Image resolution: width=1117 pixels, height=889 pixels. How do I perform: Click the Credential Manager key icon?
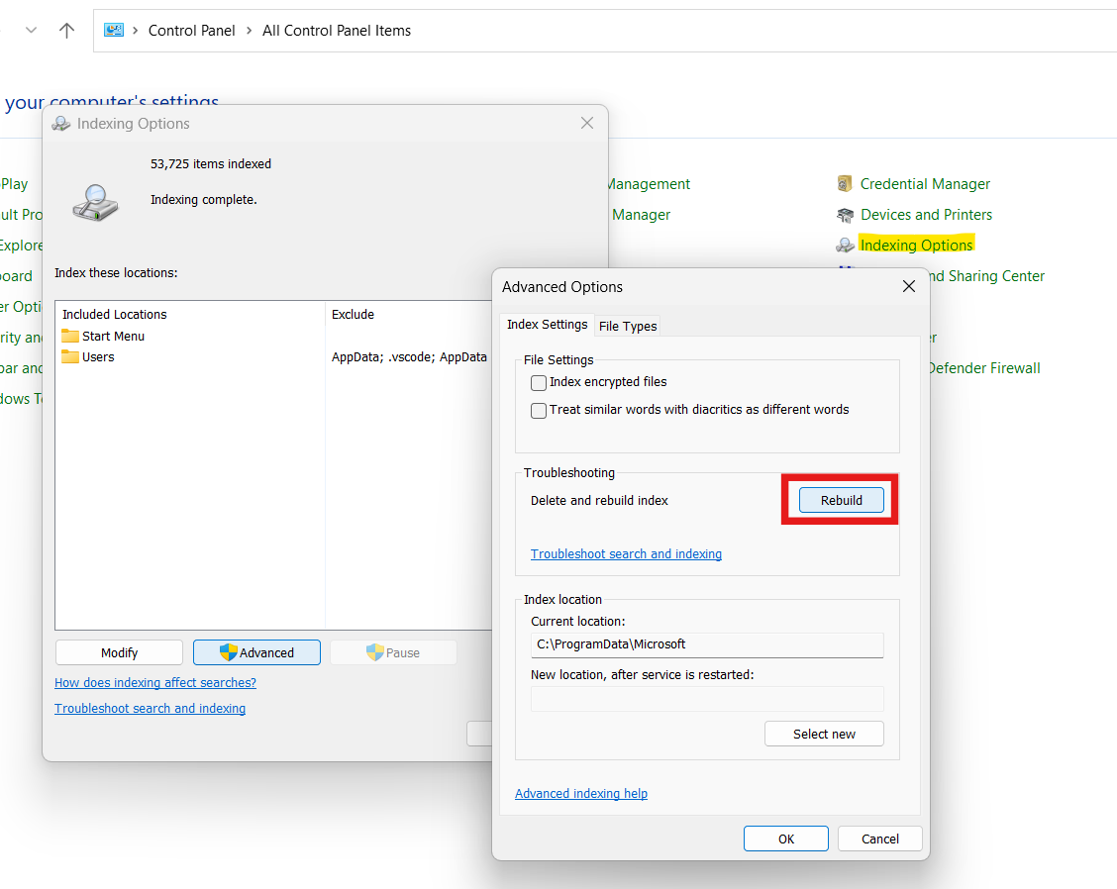coord(845,183)
